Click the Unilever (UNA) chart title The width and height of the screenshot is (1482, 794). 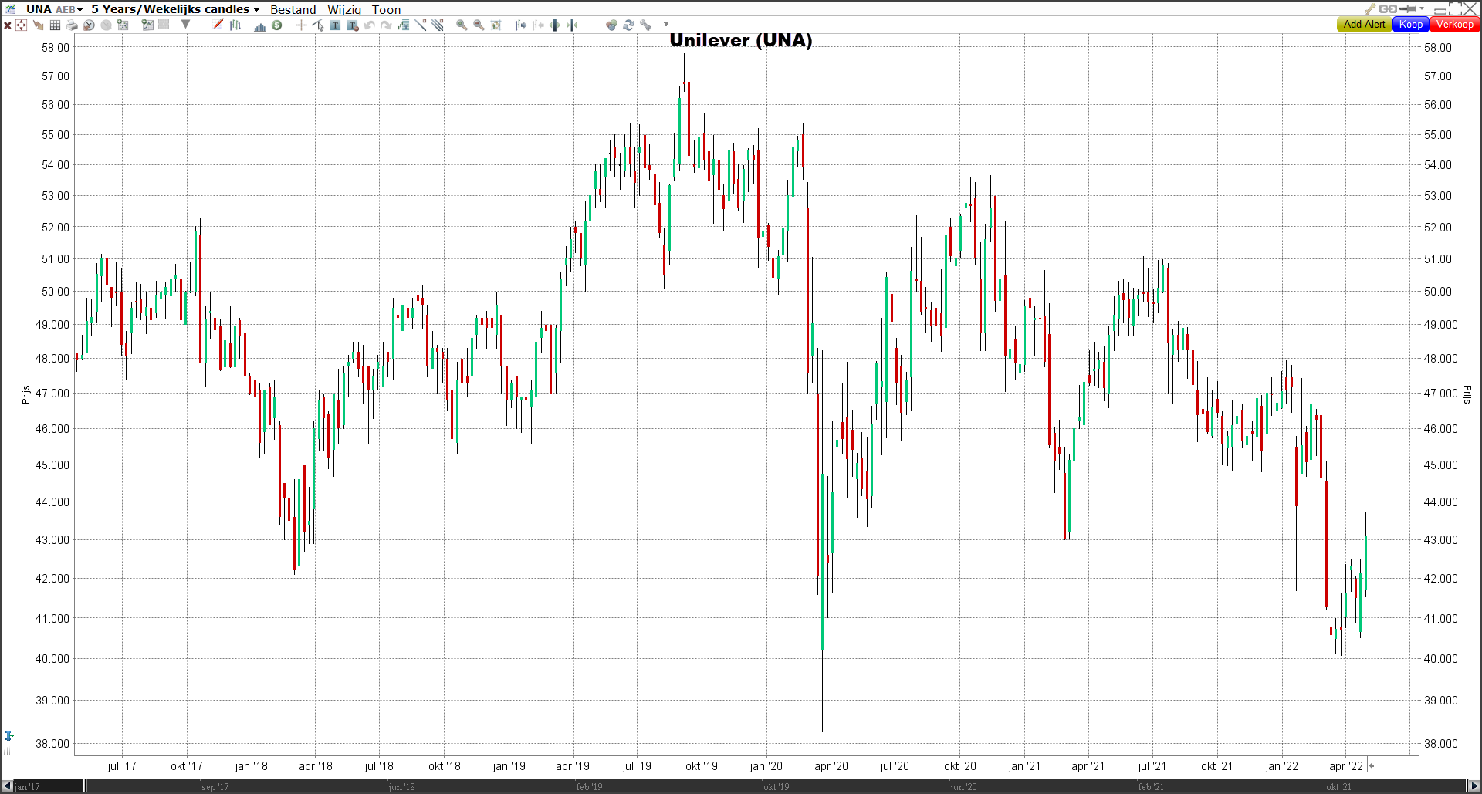pos(741,40)
